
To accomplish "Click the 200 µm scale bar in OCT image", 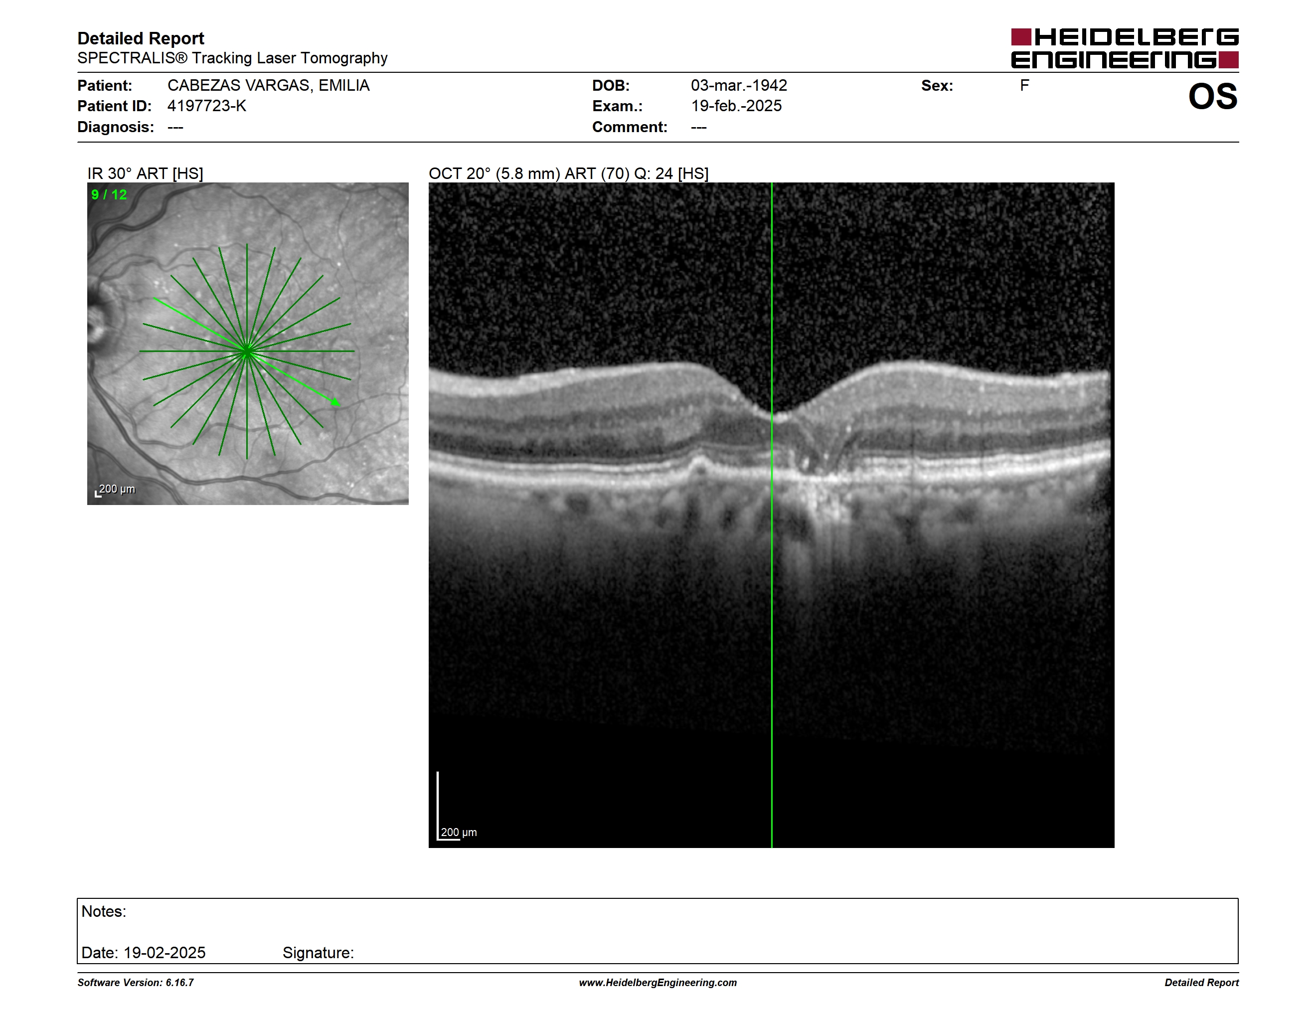I will [456, 807].
